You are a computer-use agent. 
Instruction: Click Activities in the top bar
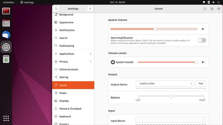[8, 2]
